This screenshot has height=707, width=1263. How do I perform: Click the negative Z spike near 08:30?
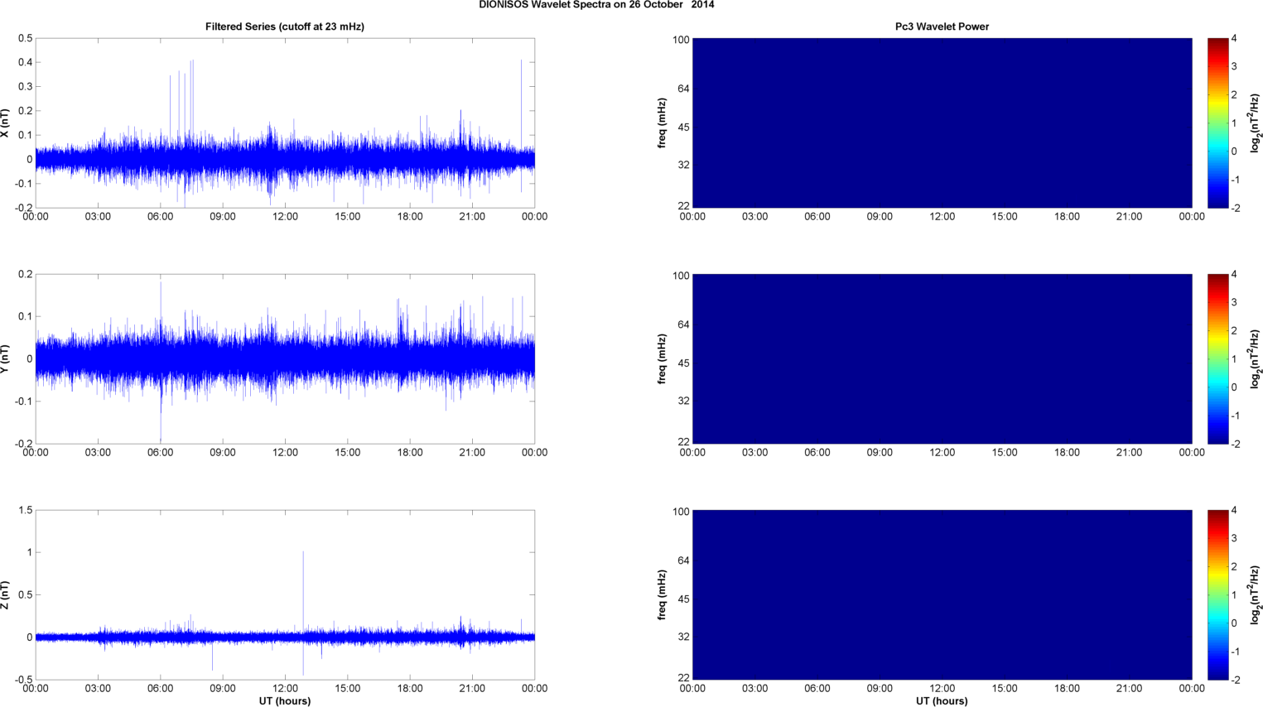212,654
